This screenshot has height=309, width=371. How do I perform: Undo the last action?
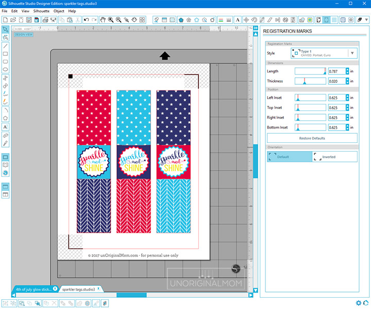click(x=87, y=20)
